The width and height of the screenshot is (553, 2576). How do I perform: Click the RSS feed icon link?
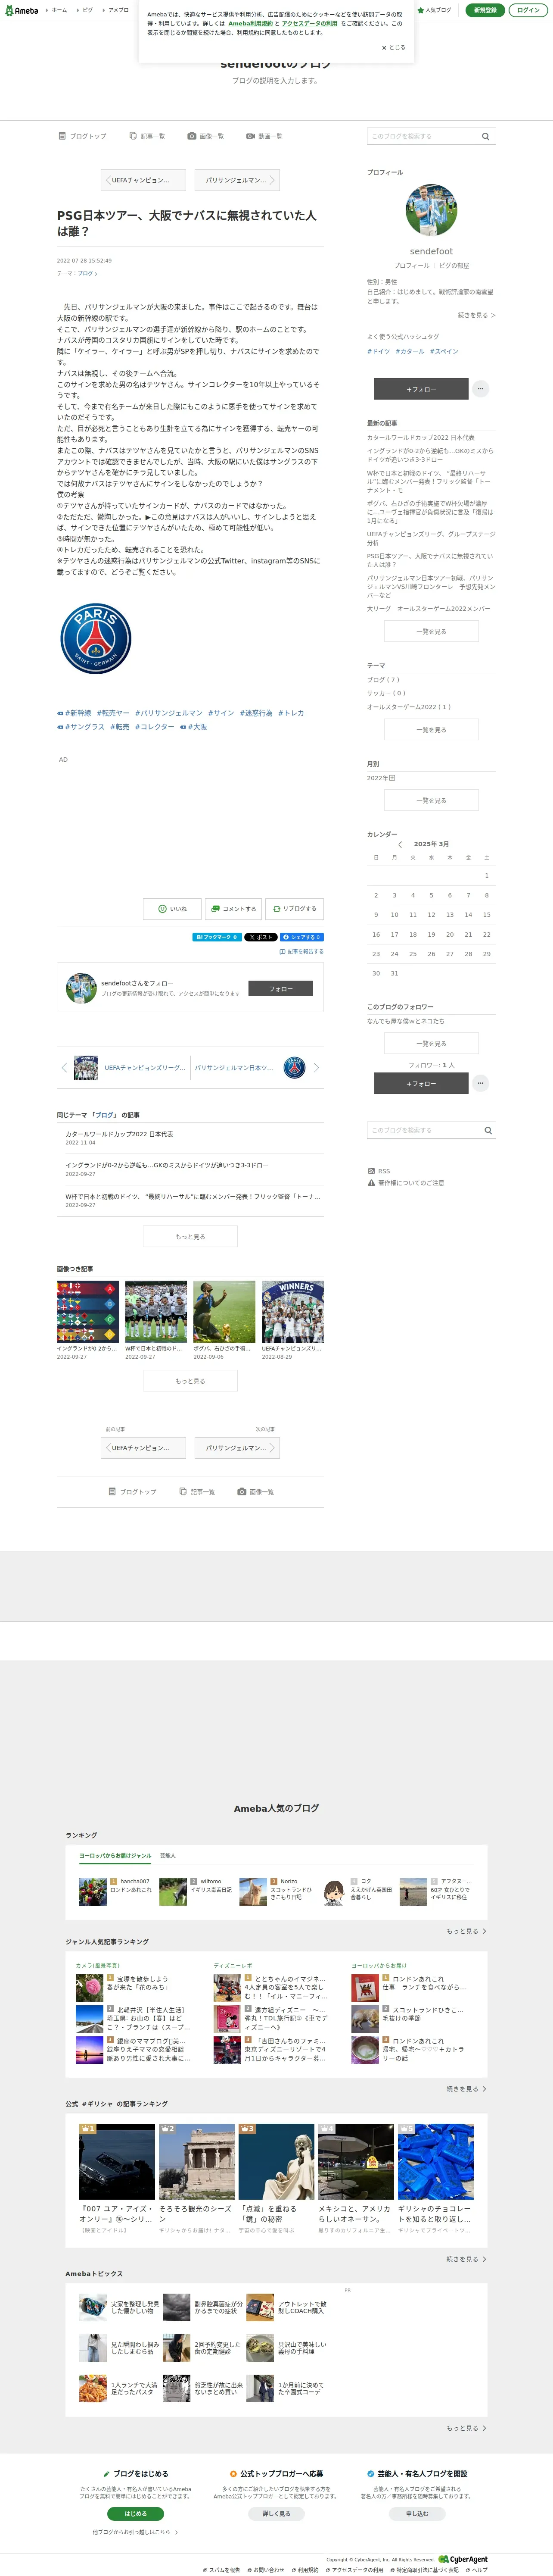tap(379, 1171)
